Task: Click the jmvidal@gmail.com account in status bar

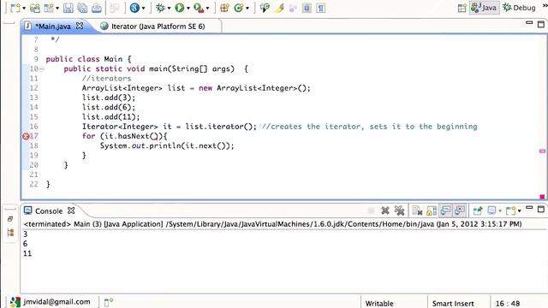Action: tap(57, 302)
